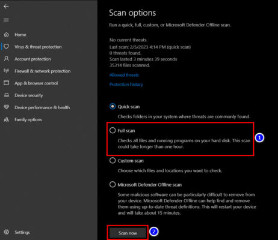This screenshot has width=278, height=240.
Task: Click the Device performance & health heart icon
Action: 7,107
